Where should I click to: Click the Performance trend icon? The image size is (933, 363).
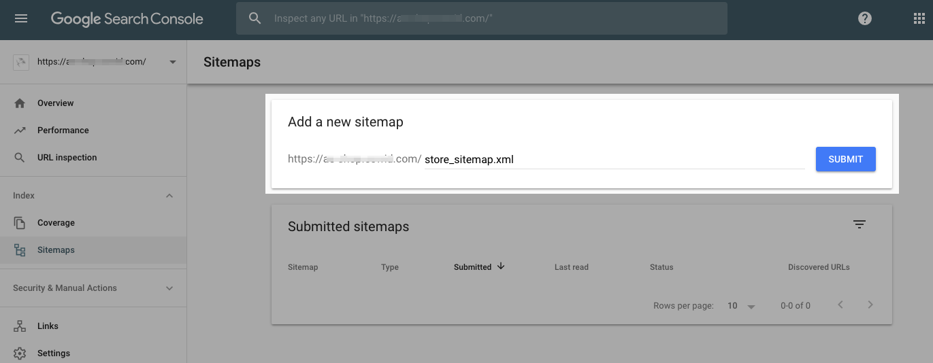pos(20,131)
